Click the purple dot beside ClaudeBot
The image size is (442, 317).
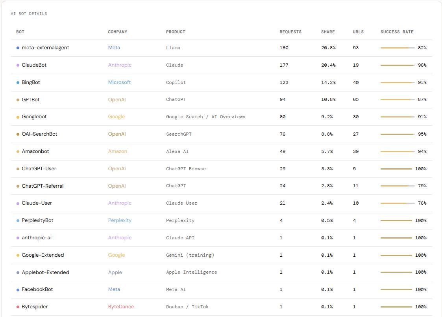[x=18, y=65]
